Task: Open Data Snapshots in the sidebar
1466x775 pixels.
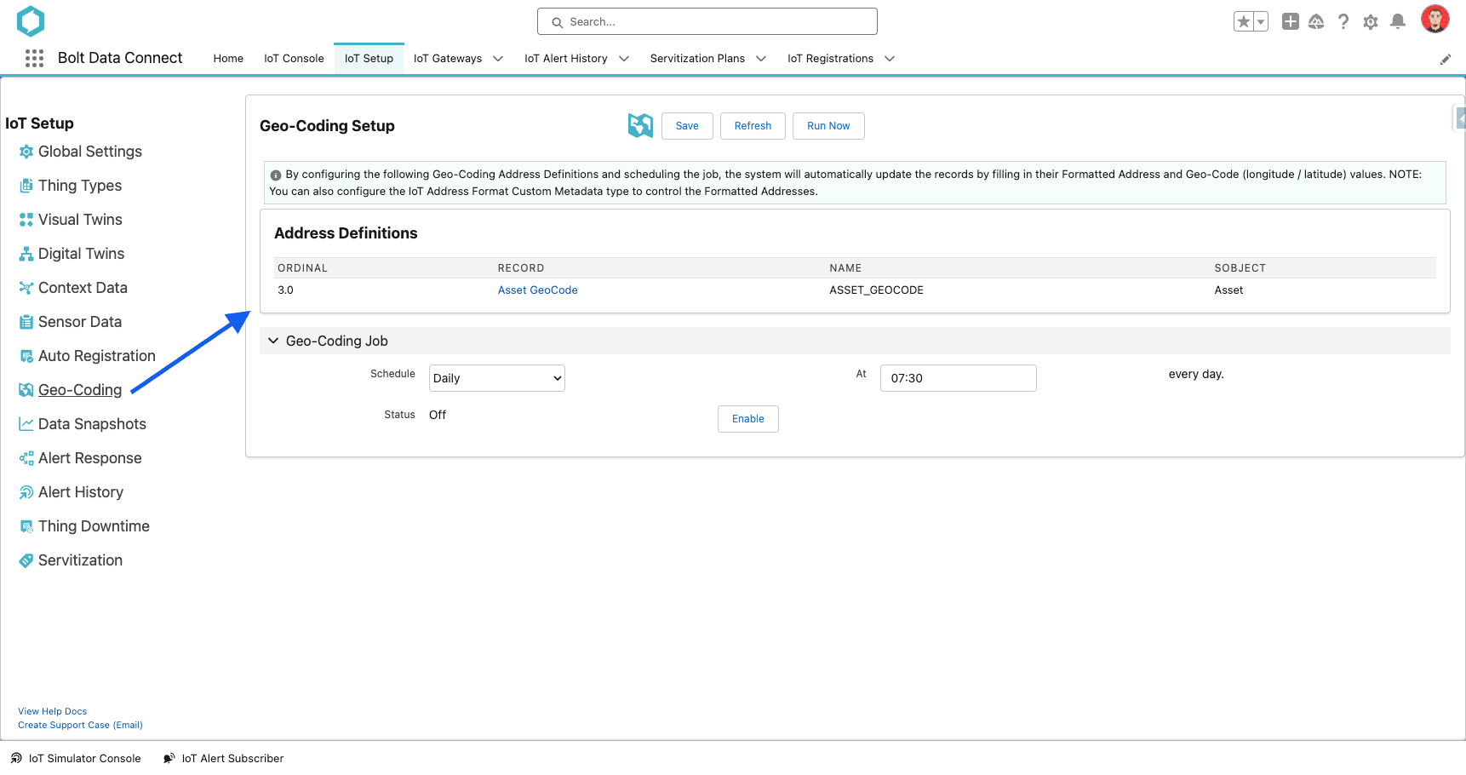Action: coord(92,424)
